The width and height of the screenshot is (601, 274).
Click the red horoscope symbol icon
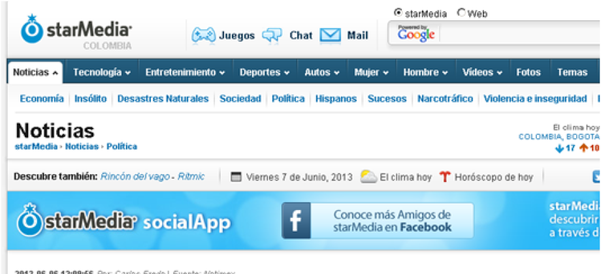pyautogui.click(x=444, y=177)
